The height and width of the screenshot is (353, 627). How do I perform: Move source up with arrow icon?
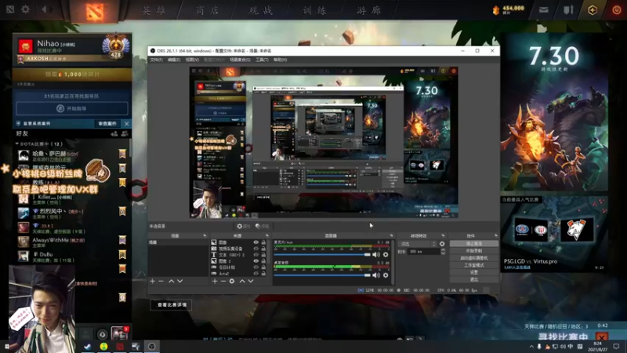point(242,282)
